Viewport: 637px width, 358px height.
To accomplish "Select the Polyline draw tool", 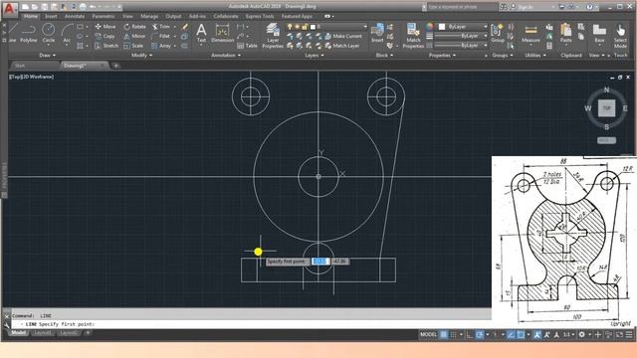I will click(x=29, y=33).
